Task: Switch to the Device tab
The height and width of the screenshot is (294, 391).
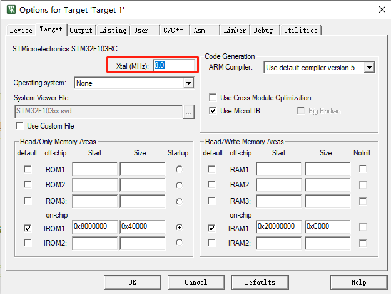Action: pos(21,30)
